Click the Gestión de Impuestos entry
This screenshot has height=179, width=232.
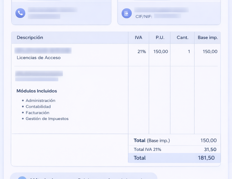47,119
